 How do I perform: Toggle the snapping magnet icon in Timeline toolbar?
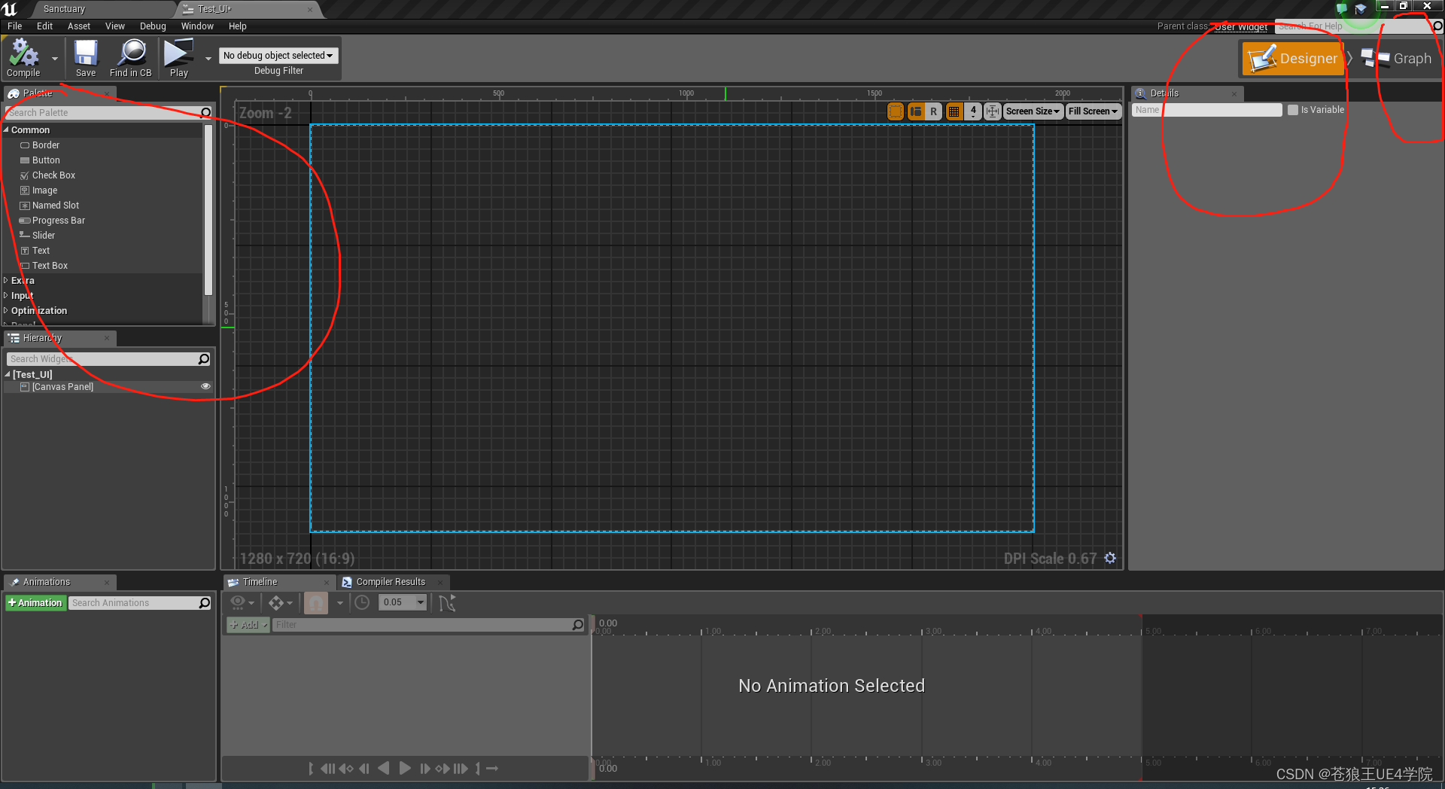(316, 602)
